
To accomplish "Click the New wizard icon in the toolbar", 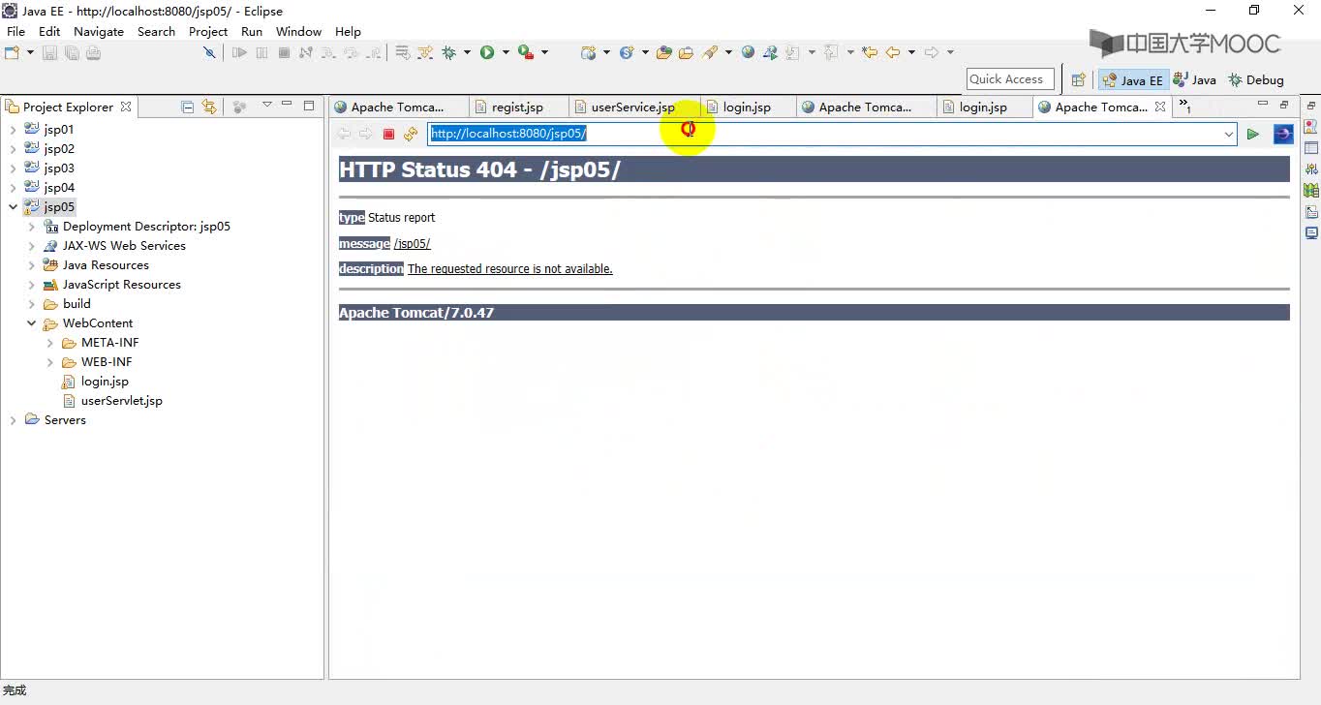I will [13, 52].
